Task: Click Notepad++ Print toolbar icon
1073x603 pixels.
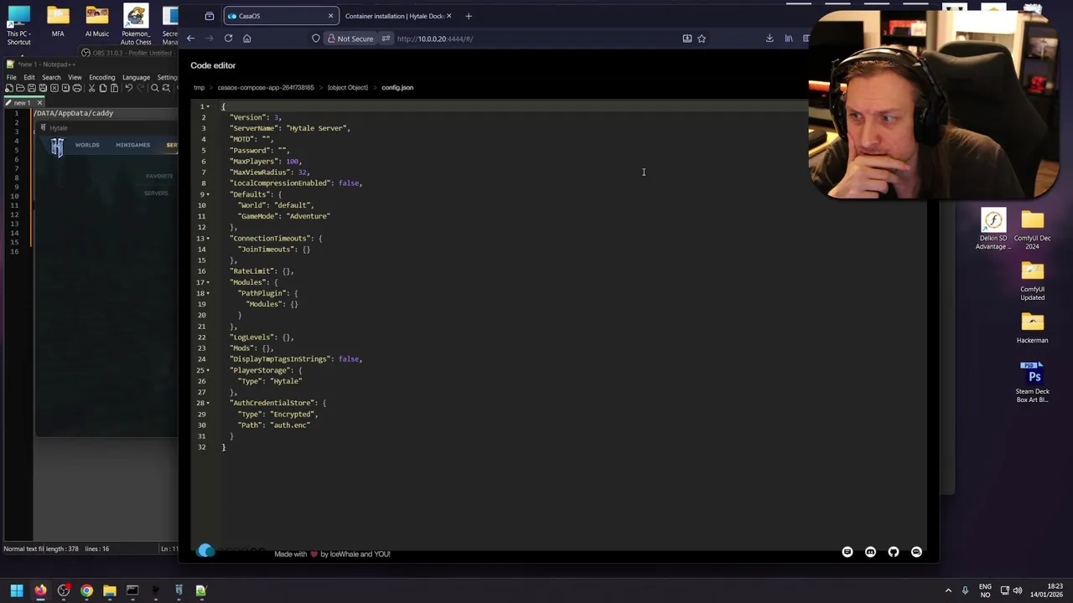Action: tap(75, 88)
